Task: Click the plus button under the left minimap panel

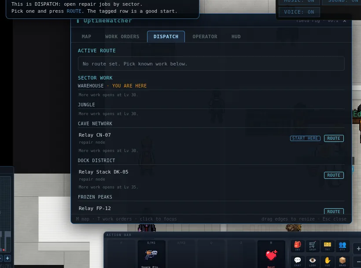Action: (7, 258)
